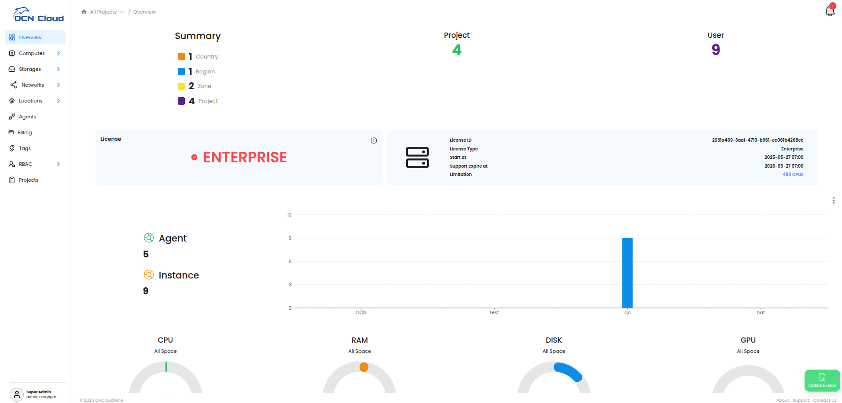Image resolution: width=842 pixels, height=403 pixels.
Task: Click the Instance orange icon
Action: pyautogui.click(x=149, y=275)
